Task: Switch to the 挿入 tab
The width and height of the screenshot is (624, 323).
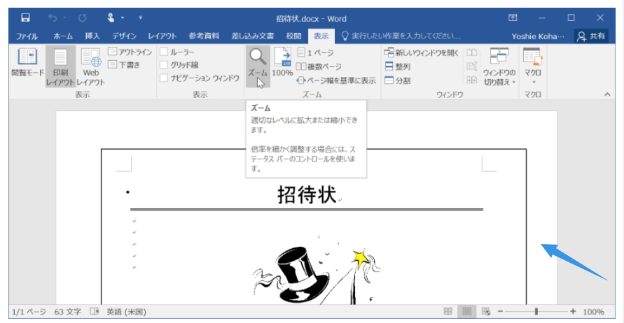Action: (x=92, y=36)
